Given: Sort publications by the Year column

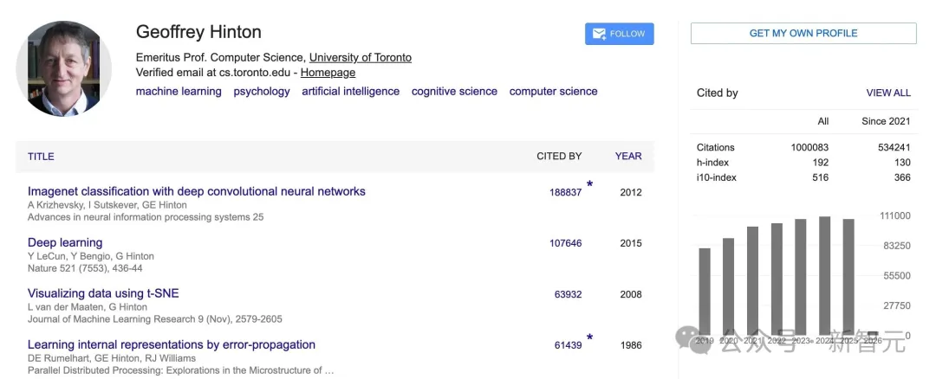Looking at the screenshot, I should coord(628,157).
